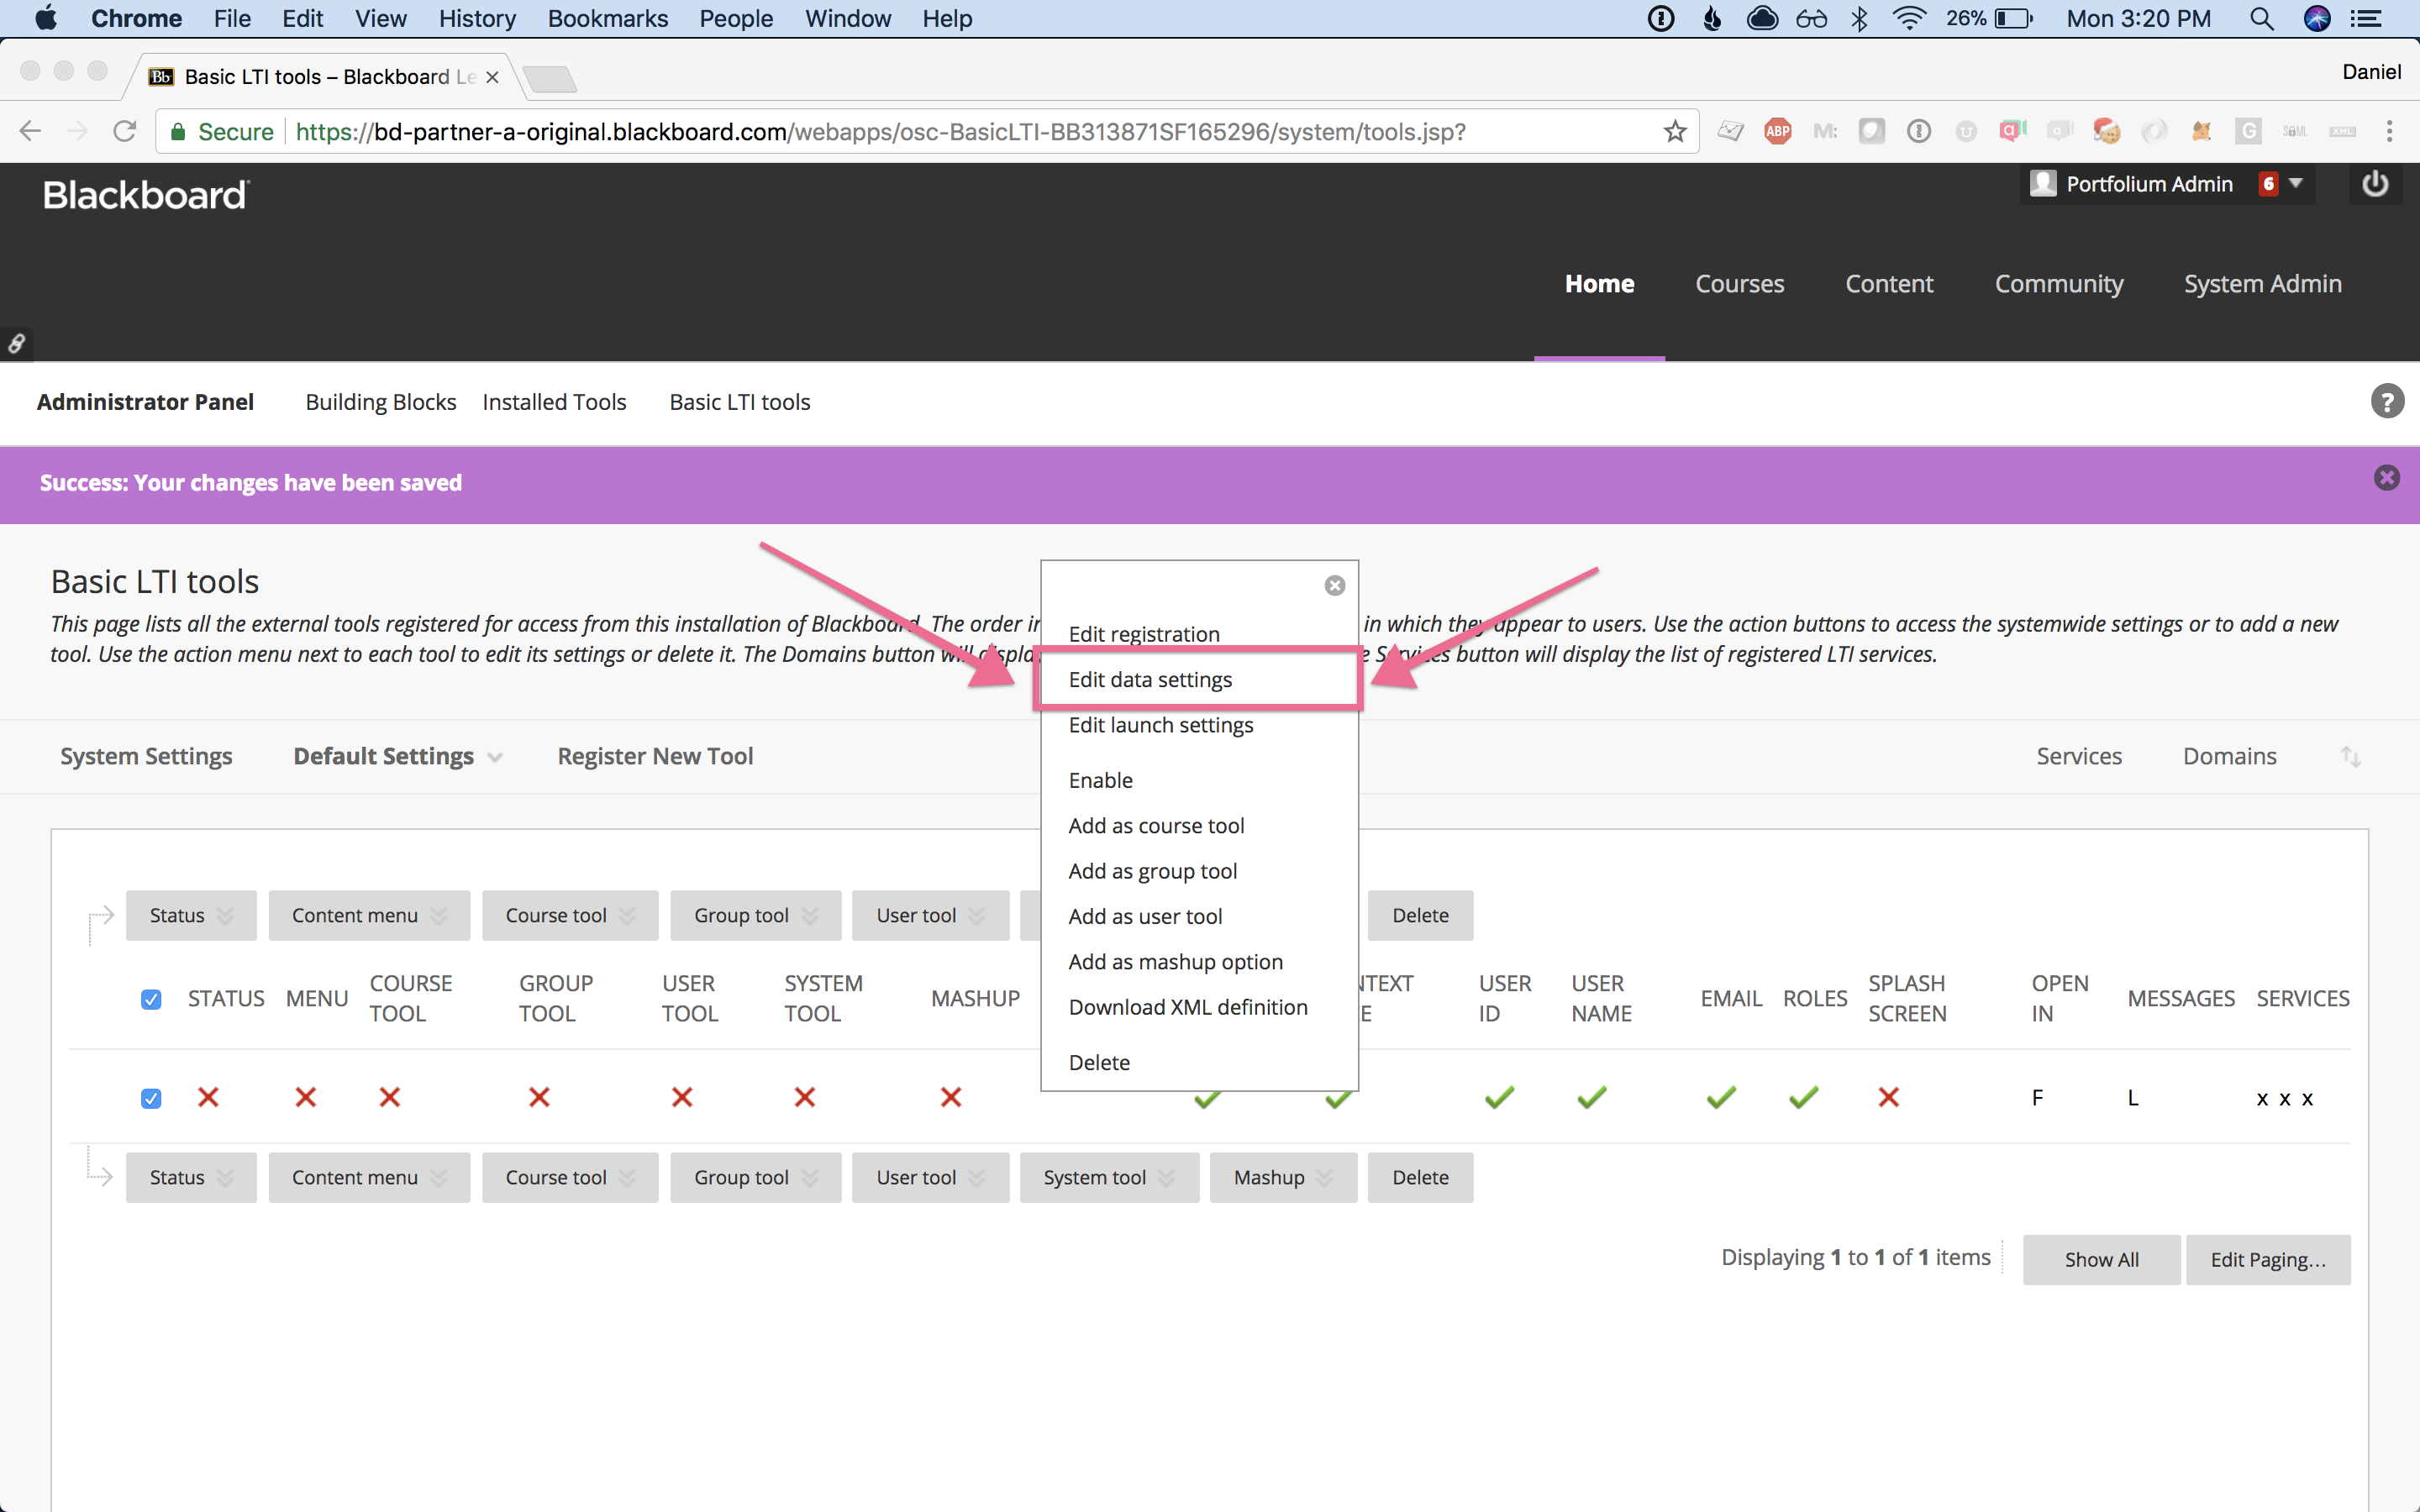The width and height of the screenshot is (2420, 1512).
Task: Open the top Status dropdown button
Action: click(190, 915)
